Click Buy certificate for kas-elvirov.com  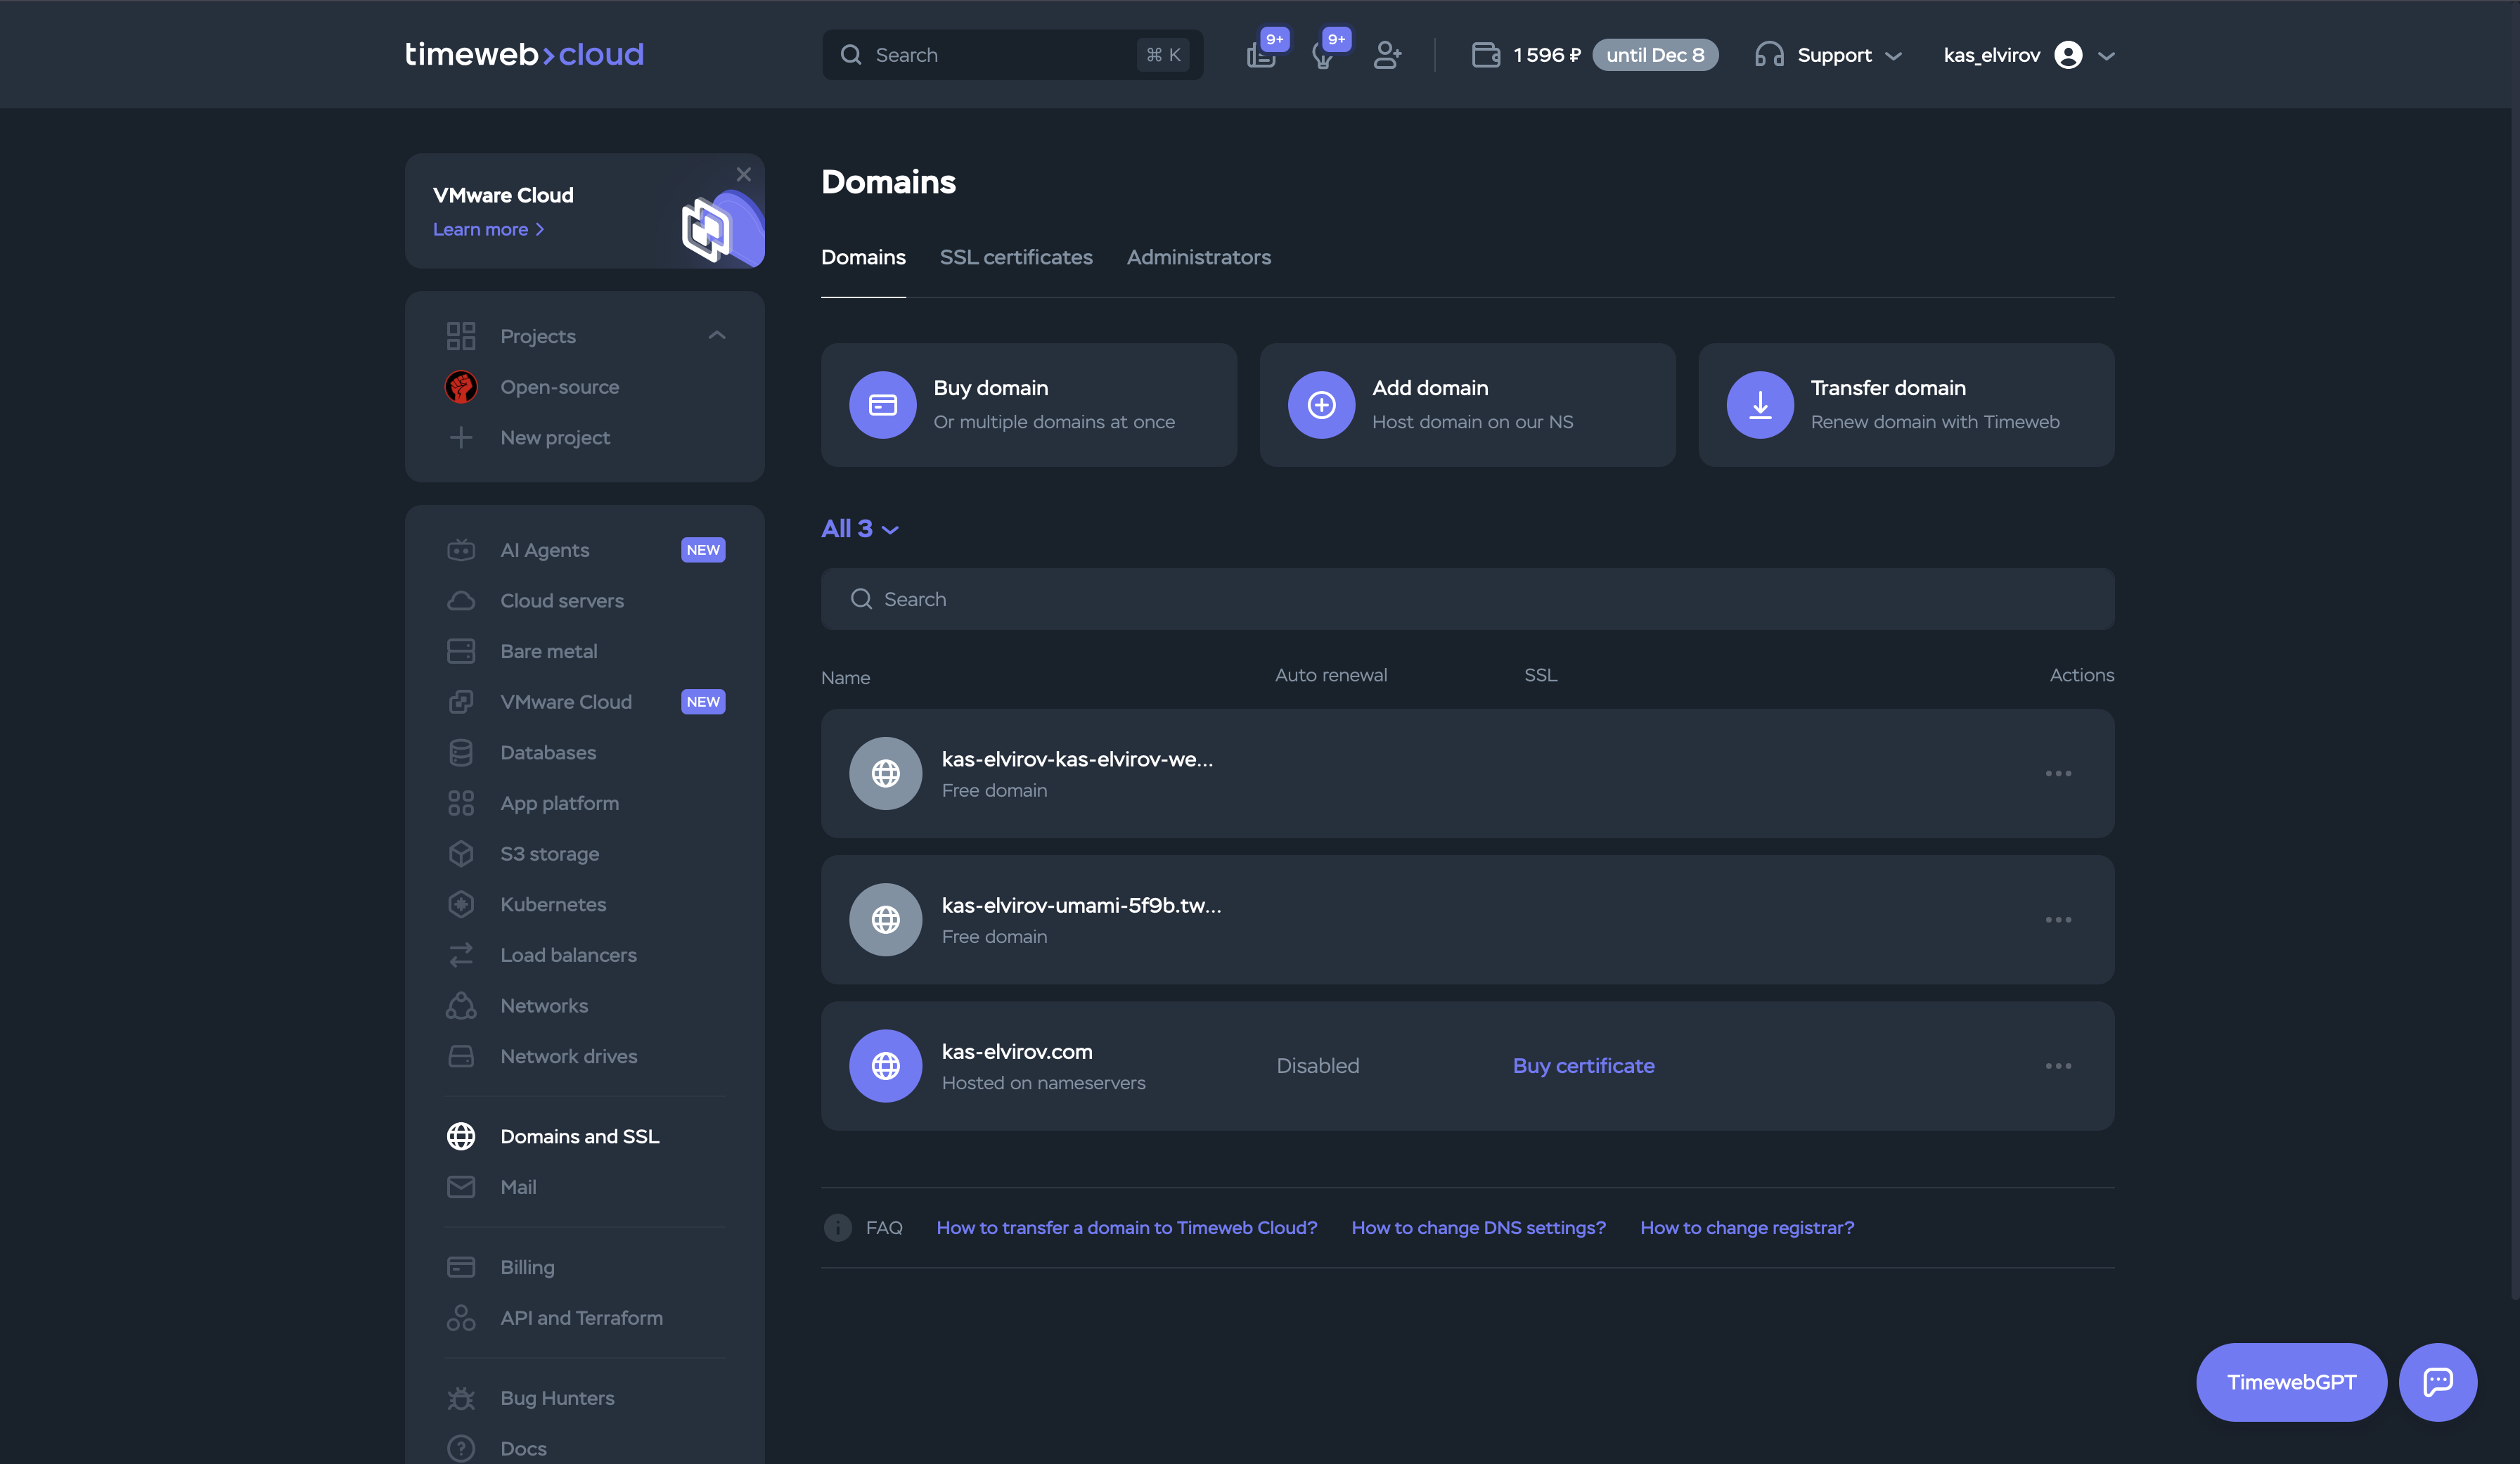coord(1583,1066)
